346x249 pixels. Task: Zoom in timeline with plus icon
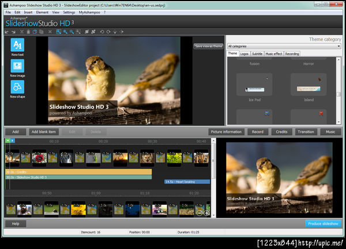206,213
